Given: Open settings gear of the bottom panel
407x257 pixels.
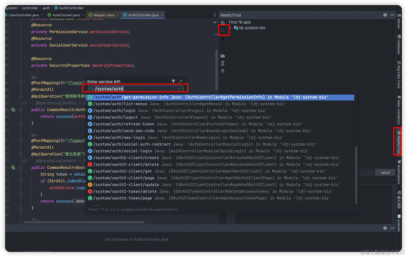Looking at the screenshot, I should 385,228.
